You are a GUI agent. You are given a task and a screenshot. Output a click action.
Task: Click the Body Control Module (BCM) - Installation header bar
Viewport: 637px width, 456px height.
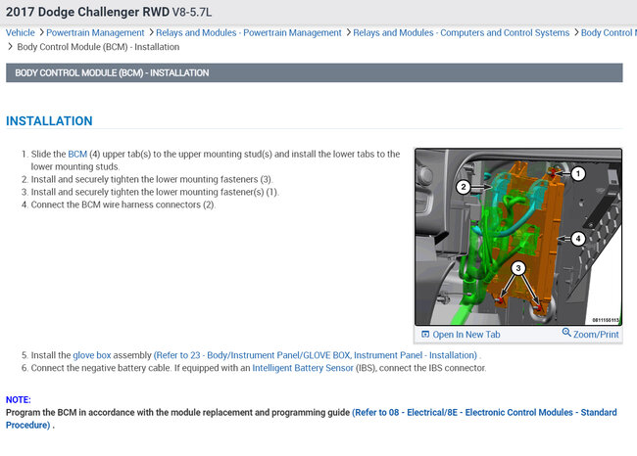tap(314, 72)
